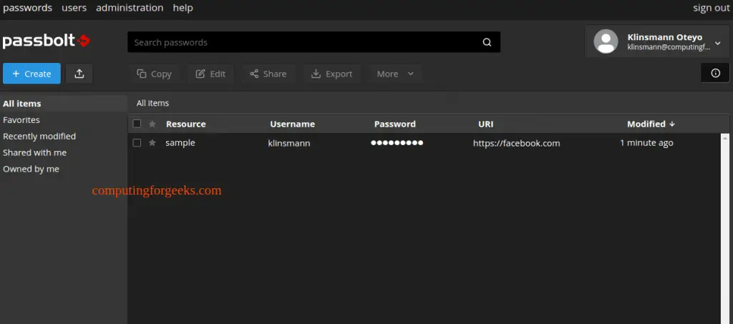The width and height of the screenshot is (733, 324).
Task: Star the sample resource as favorite
Action: [x=152, y=143]
